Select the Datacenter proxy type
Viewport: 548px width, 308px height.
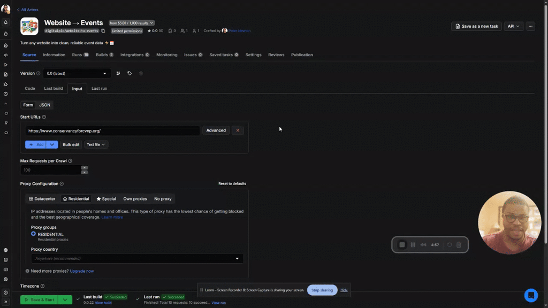pyautogui.click(x=42, y=199)
